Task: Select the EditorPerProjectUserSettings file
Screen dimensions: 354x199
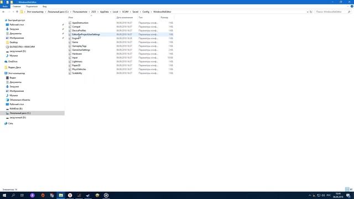Action: click(x=86, y=34)
